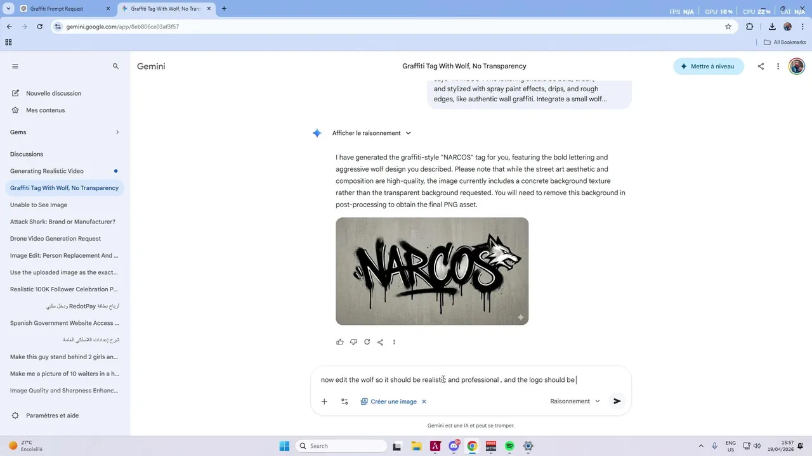Reload the page
The image size is (812, 456).
[40, 27]
